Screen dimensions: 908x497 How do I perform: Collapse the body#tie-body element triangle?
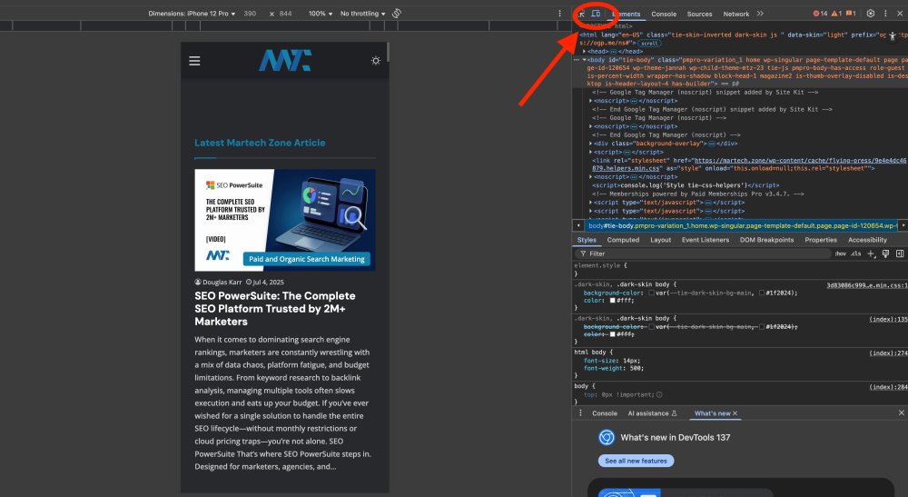click(x=584, y=60)
